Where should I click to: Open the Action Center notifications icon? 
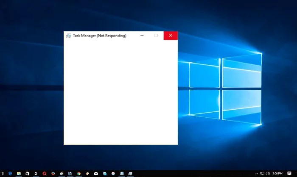pyautogui.click(x=289, y=174)
